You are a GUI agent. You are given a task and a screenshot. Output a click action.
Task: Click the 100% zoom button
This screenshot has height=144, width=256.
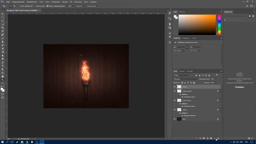click(x=70, y=6)
